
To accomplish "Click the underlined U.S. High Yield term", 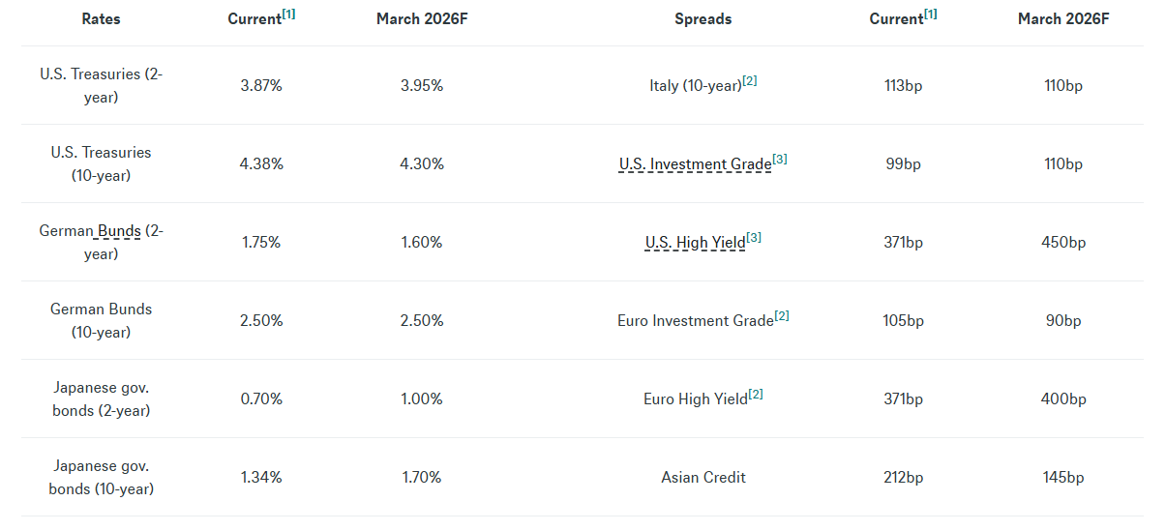I will click(695, 243).
